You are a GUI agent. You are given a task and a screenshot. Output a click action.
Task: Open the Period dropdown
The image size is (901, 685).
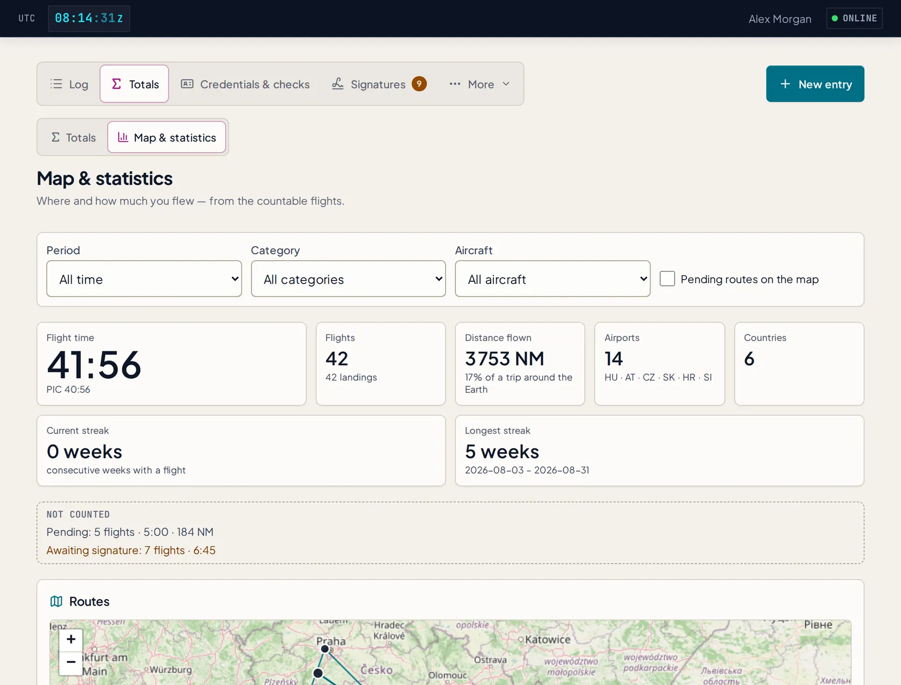(144, 279)
